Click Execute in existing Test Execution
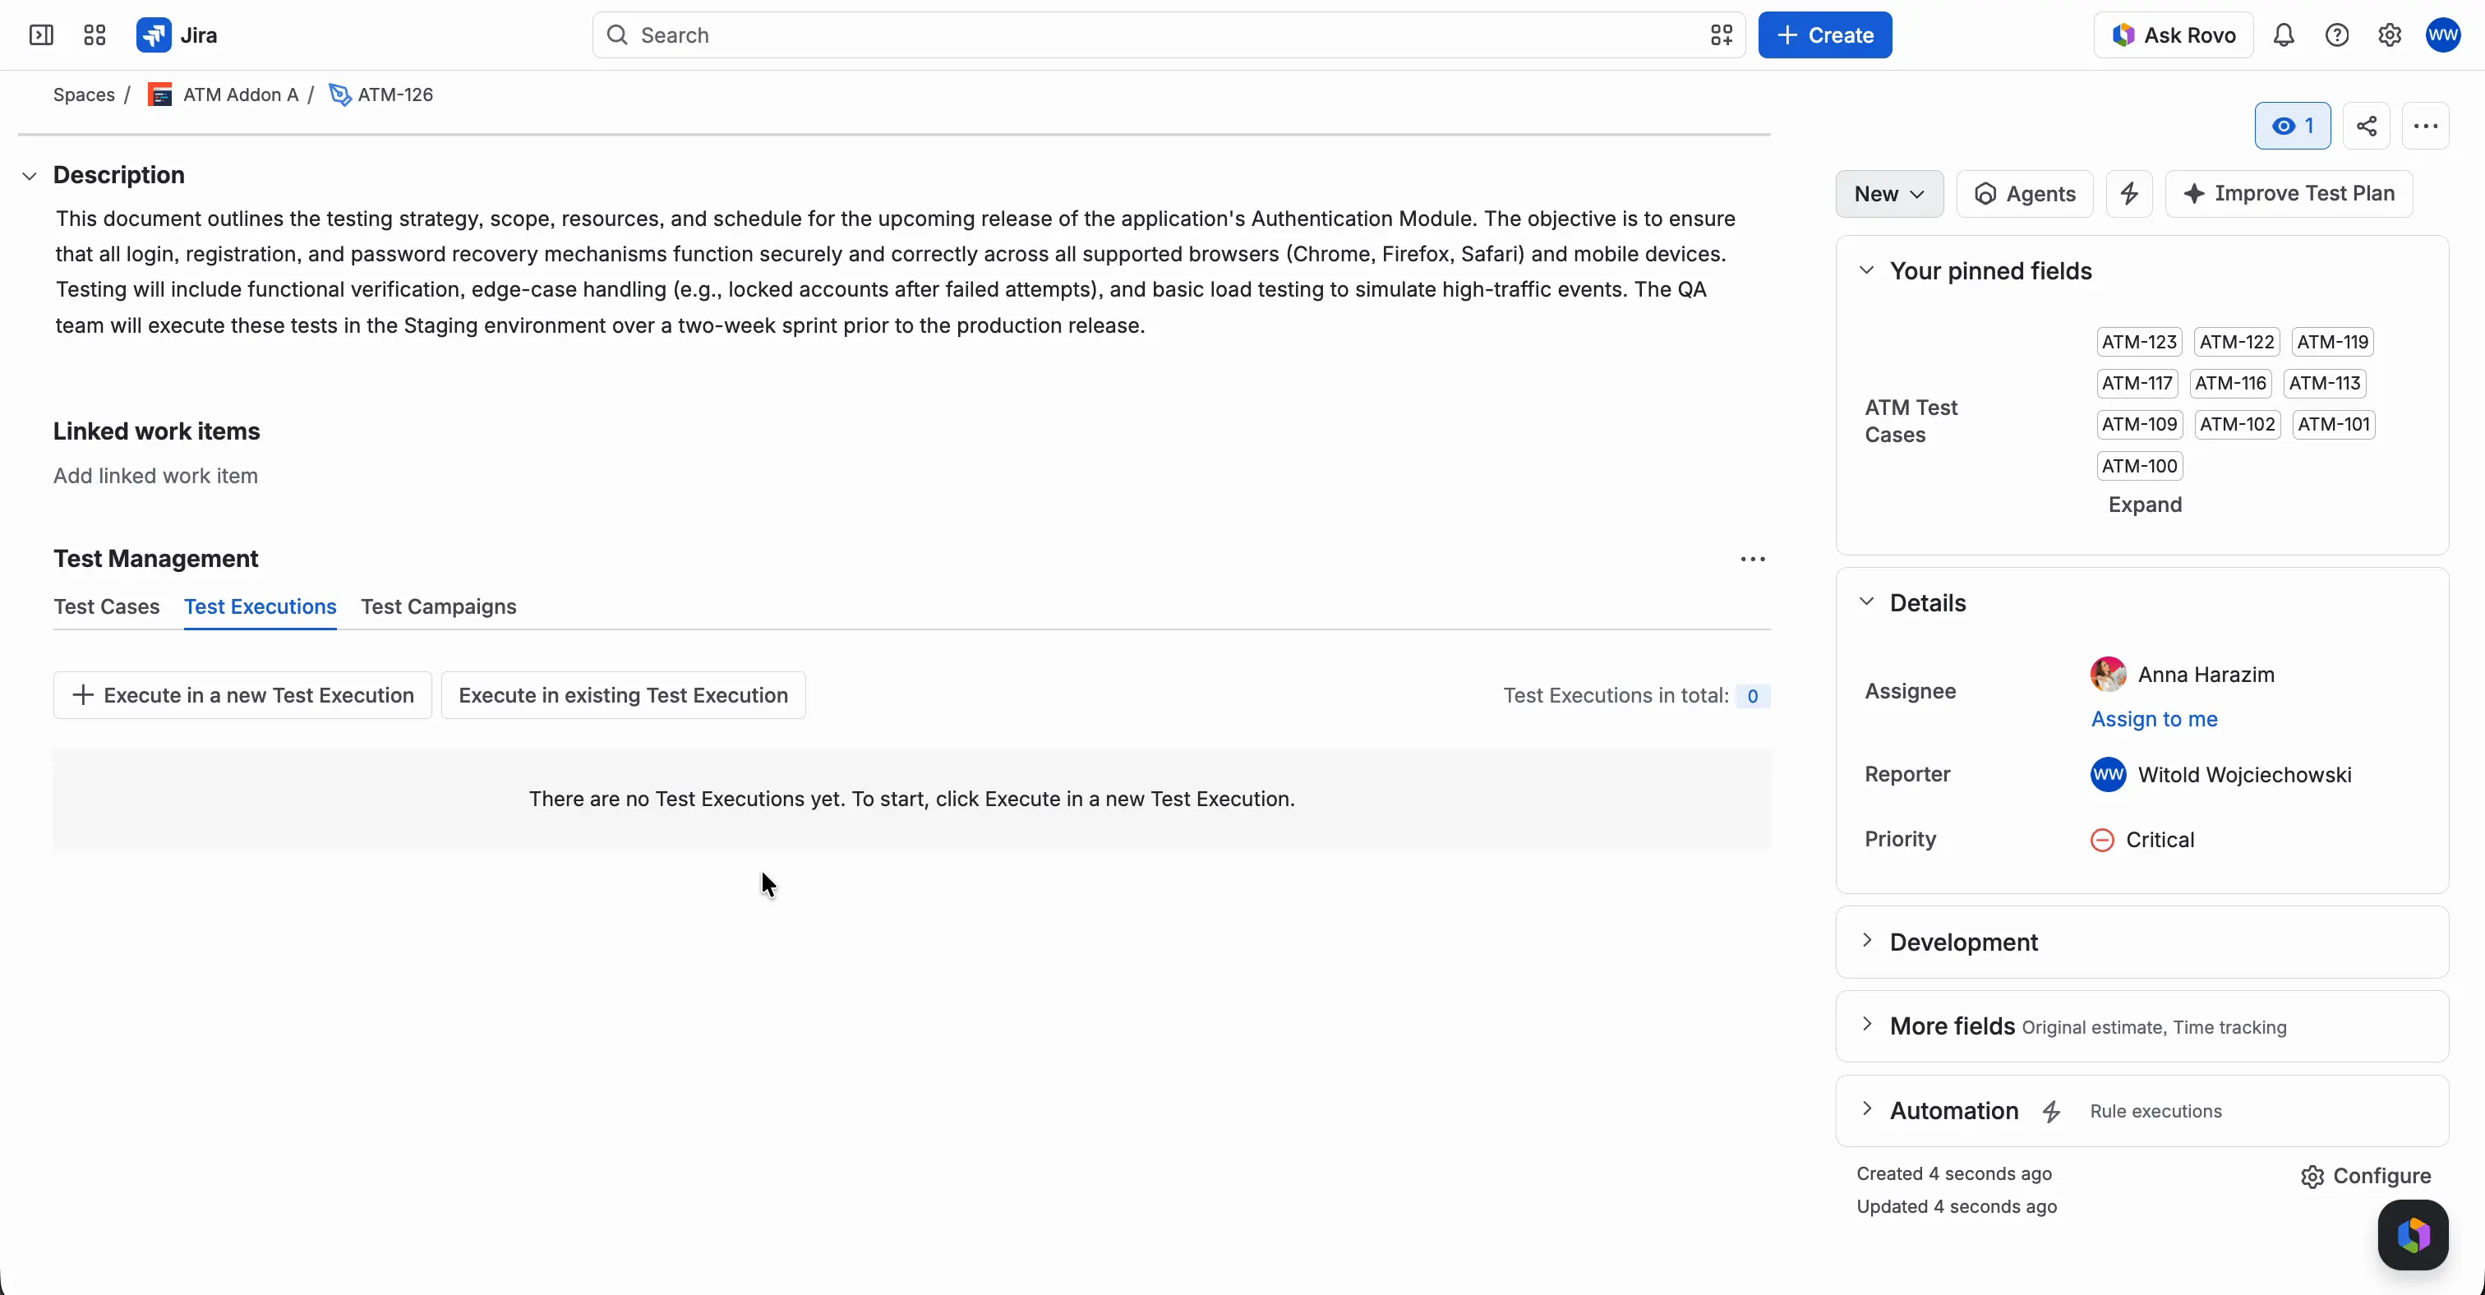 click(623, 695)
